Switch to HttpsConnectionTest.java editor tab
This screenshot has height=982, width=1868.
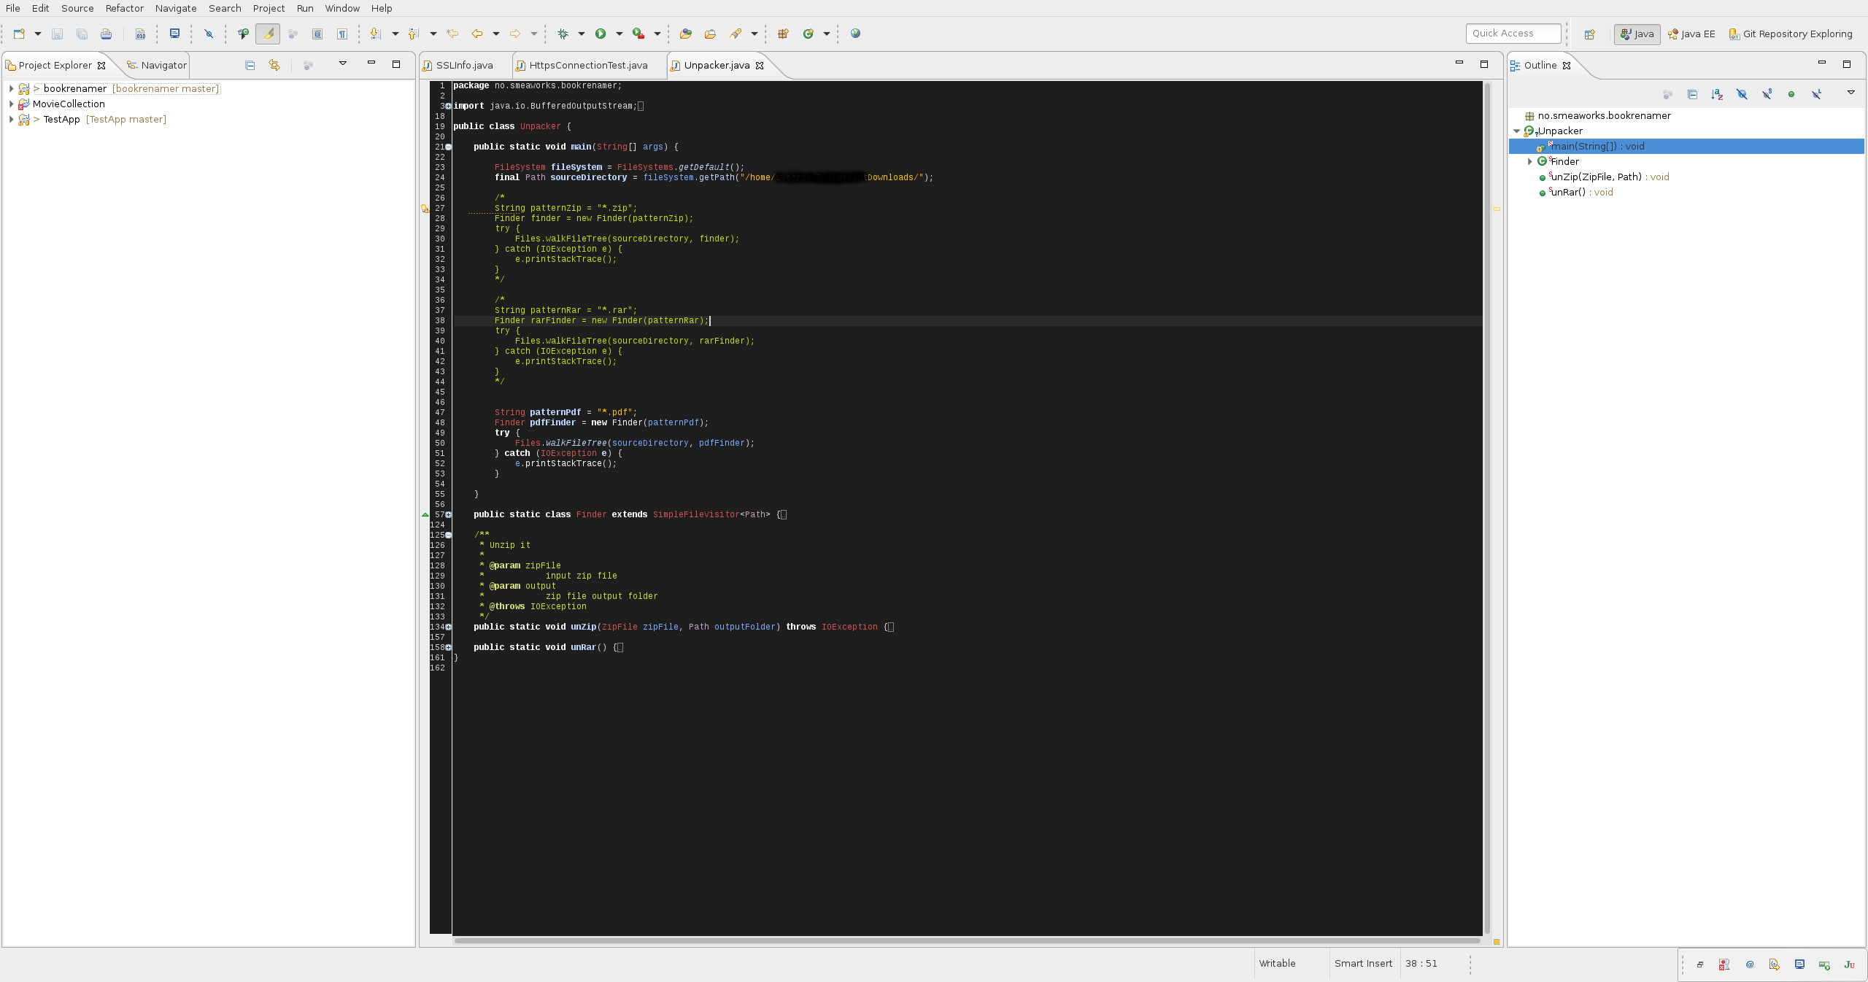coord(588,65)
